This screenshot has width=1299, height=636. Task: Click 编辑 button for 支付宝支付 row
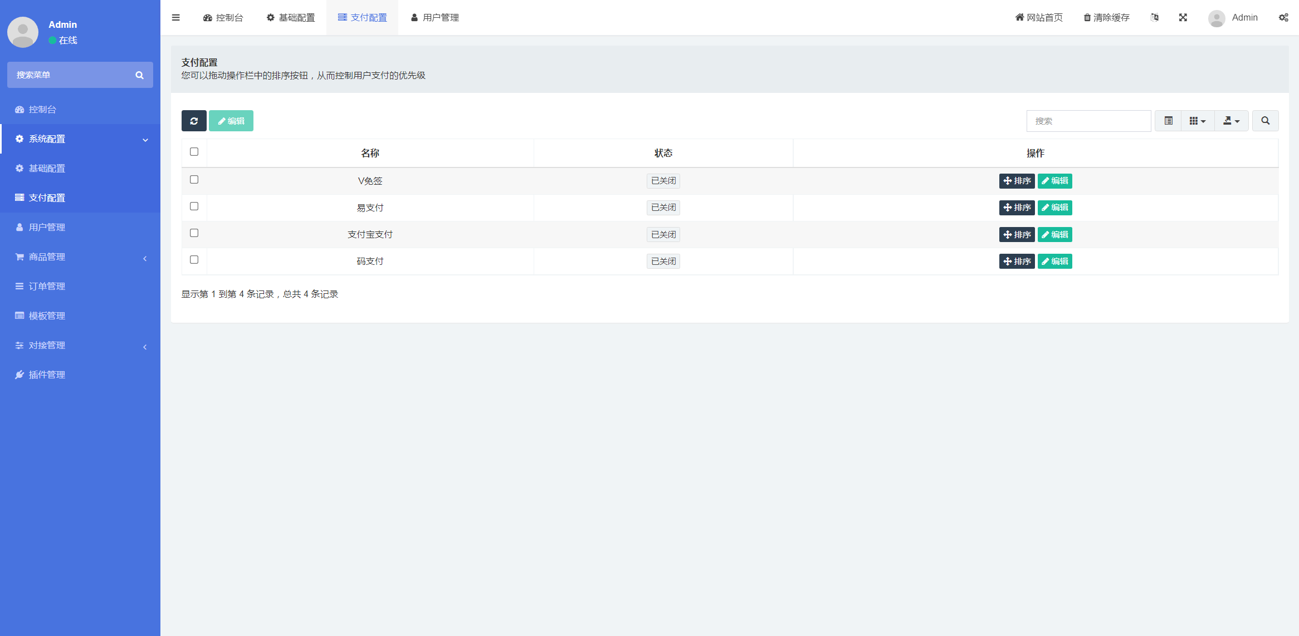(x=1054, y=234)
